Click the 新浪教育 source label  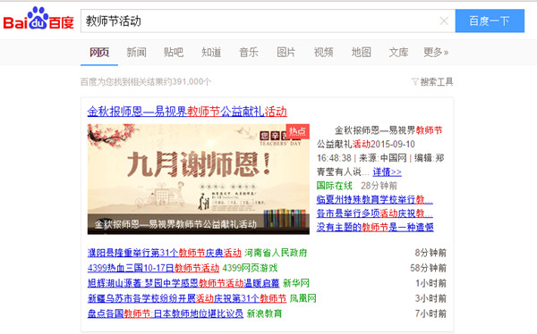(x=264, y=313)
